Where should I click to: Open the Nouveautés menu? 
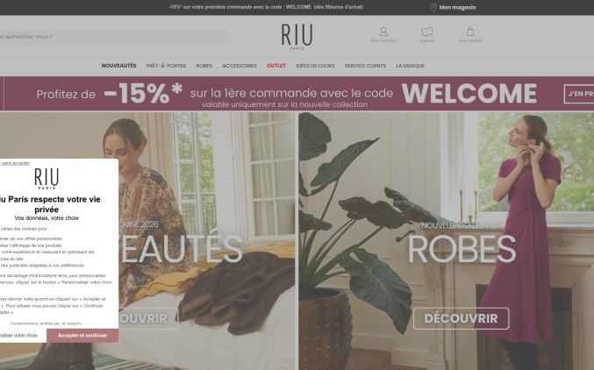119,66
